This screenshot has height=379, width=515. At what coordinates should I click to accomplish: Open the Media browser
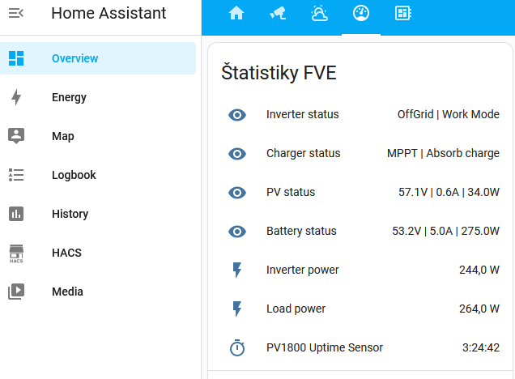click(x=67, y=292)
